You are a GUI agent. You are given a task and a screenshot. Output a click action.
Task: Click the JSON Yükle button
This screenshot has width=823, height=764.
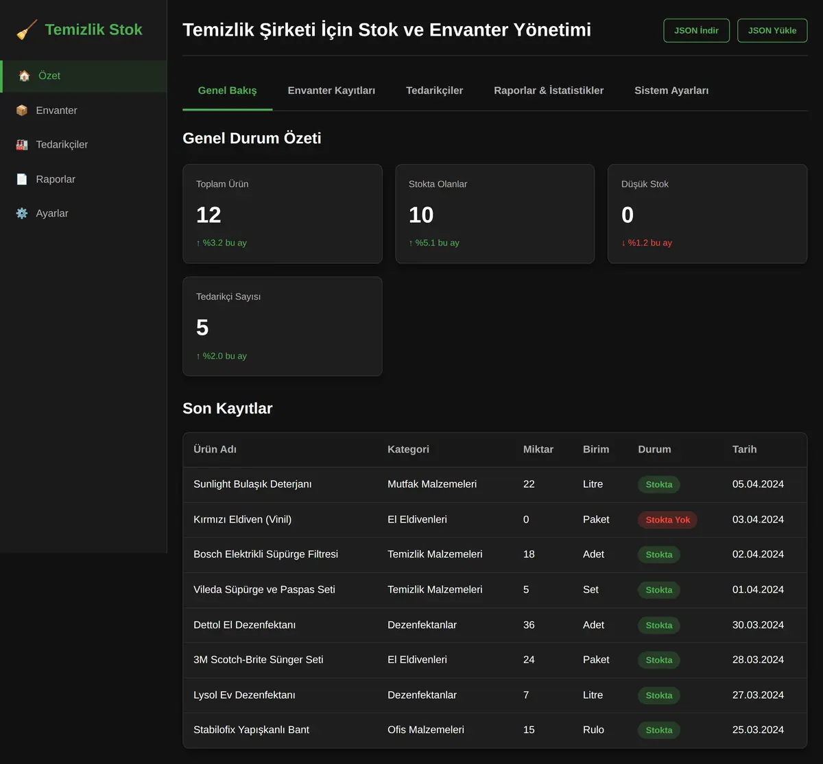tap(772, 31)
